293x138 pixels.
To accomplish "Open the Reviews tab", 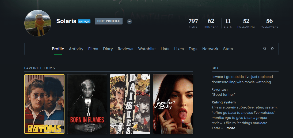I will (125, 49).
